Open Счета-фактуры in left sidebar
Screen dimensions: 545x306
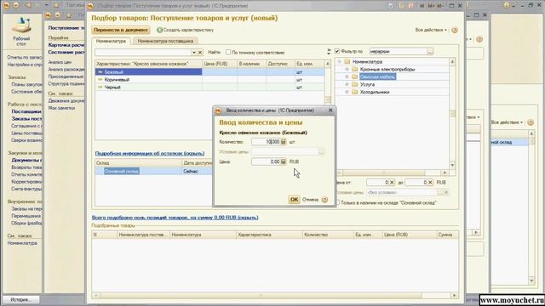tap(26, 189)
